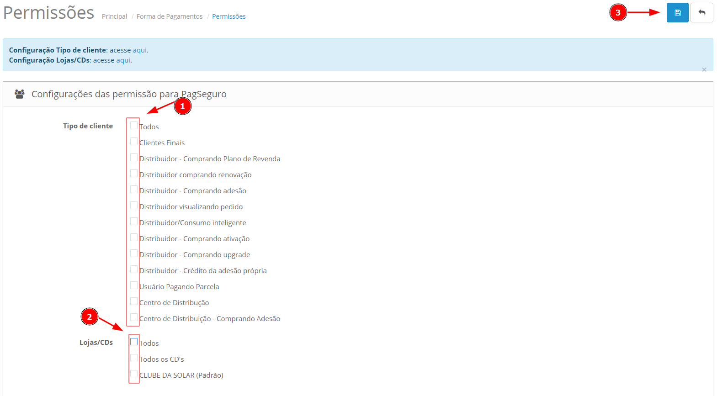The image size is (717, 396).
Task: Enable Distribuidor visualizando pedido option
Action: tap(134, 206)
